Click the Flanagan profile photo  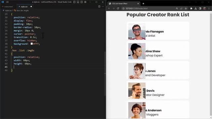pos(137,31)
